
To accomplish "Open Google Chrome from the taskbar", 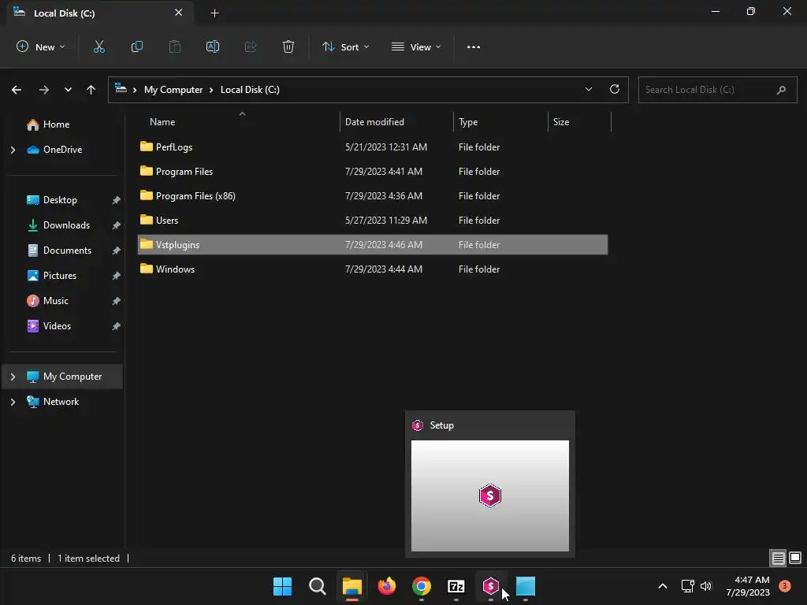I will point(422,586).
